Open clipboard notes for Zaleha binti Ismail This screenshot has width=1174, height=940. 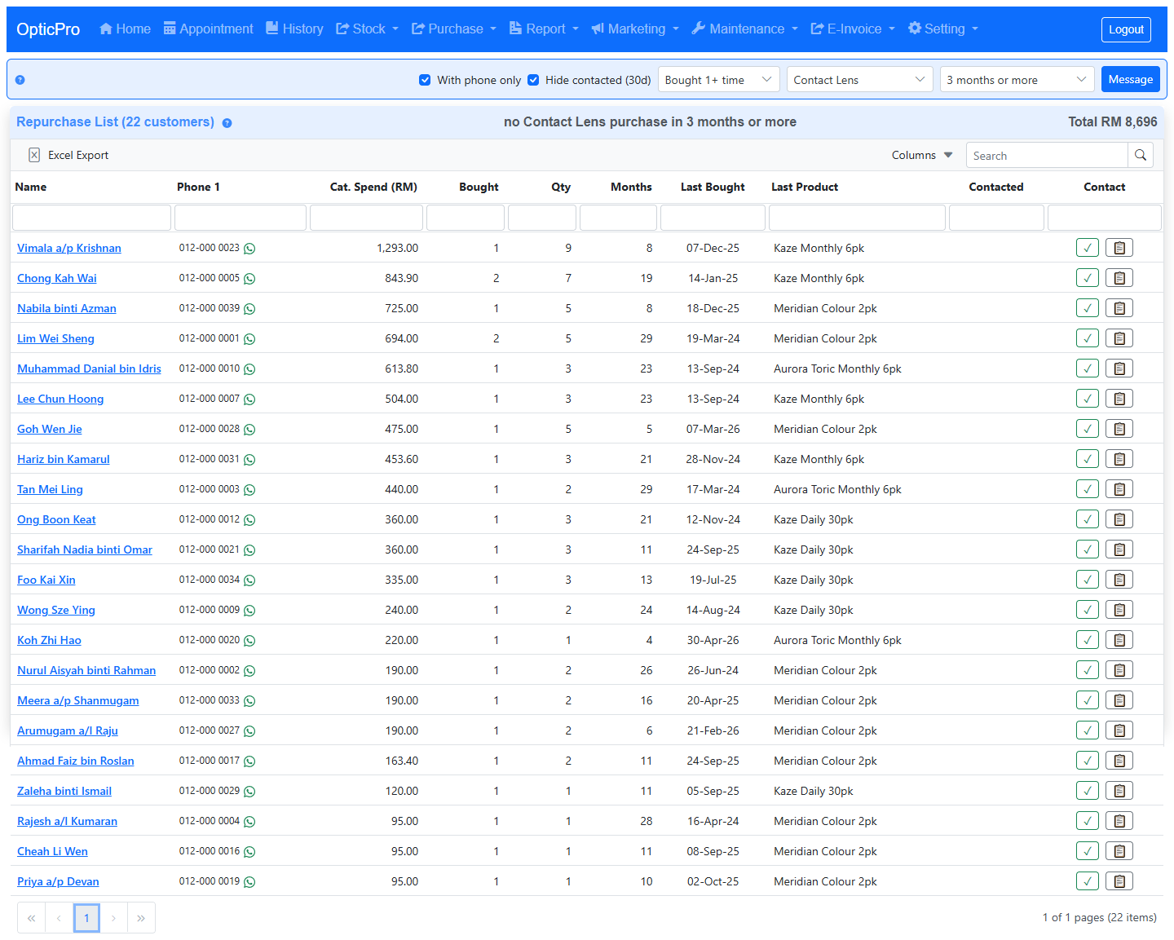pyautogui.click(x=1119, y=791)
